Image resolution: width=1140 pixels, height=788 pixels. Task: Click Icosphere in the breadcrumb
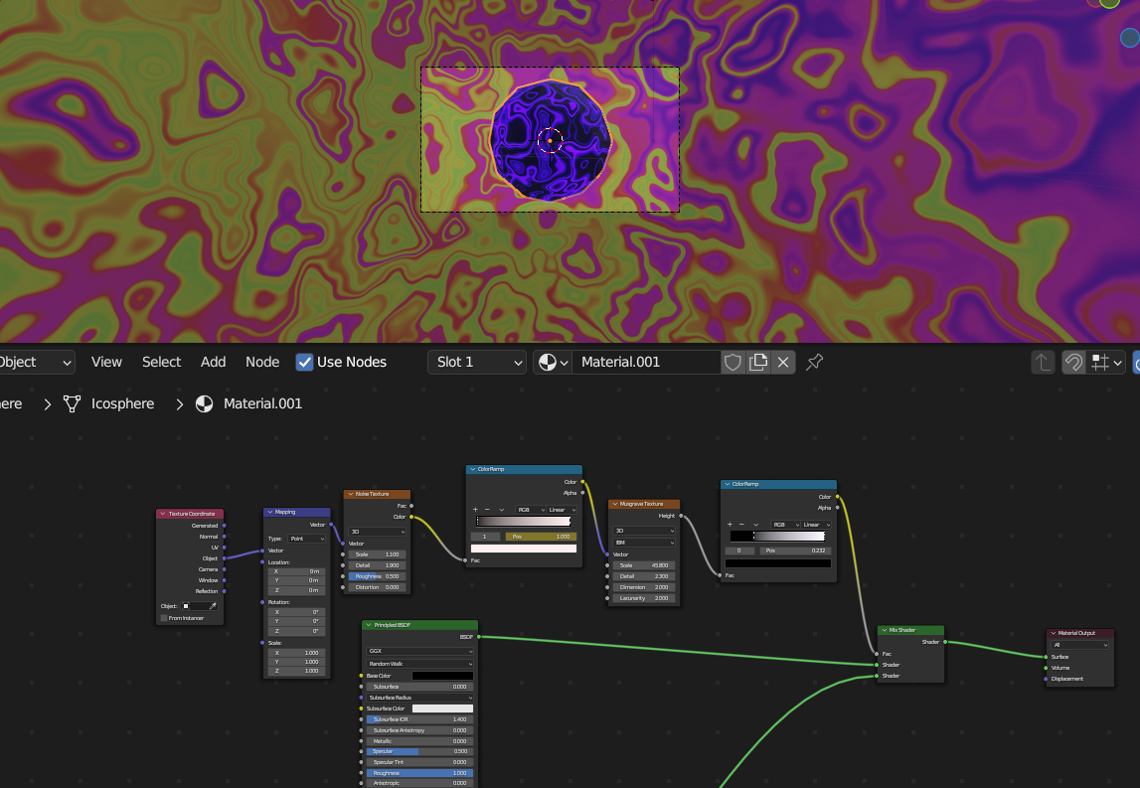pyautogui.click(x=122, y=403)
